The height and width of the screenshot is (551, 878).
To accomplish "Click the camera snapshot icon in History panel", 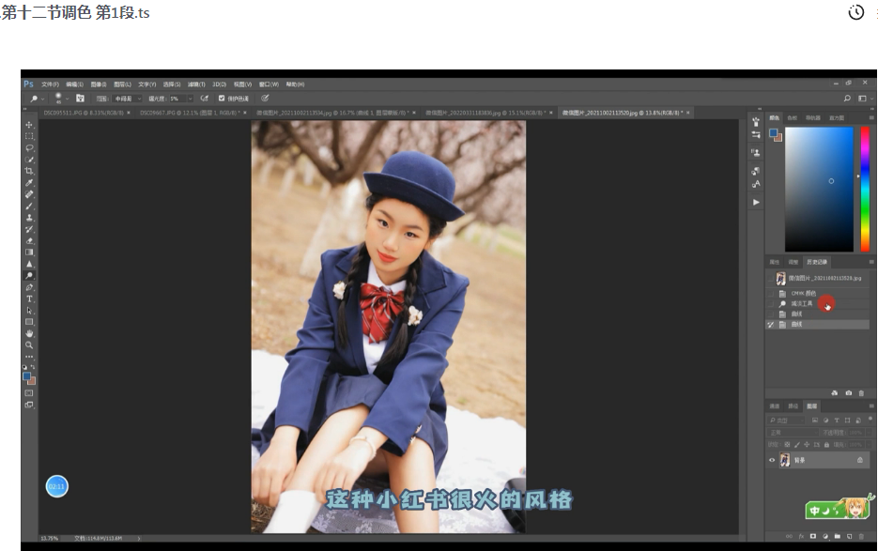I will tap(848, 393).
